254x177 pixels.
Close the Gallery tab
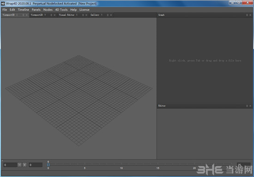click(111, 15)
